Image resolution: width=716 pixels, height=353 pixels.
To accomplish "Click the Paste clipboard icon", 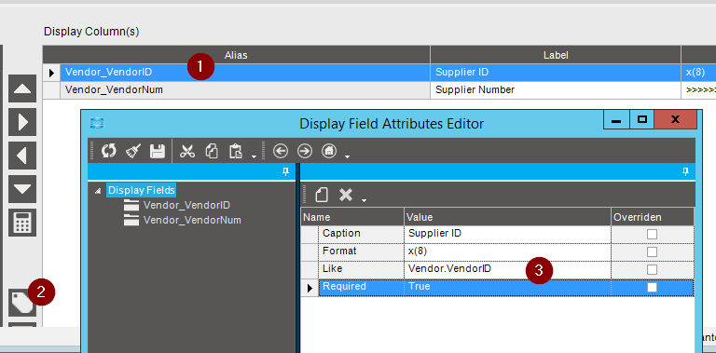I will coord(236,151).
